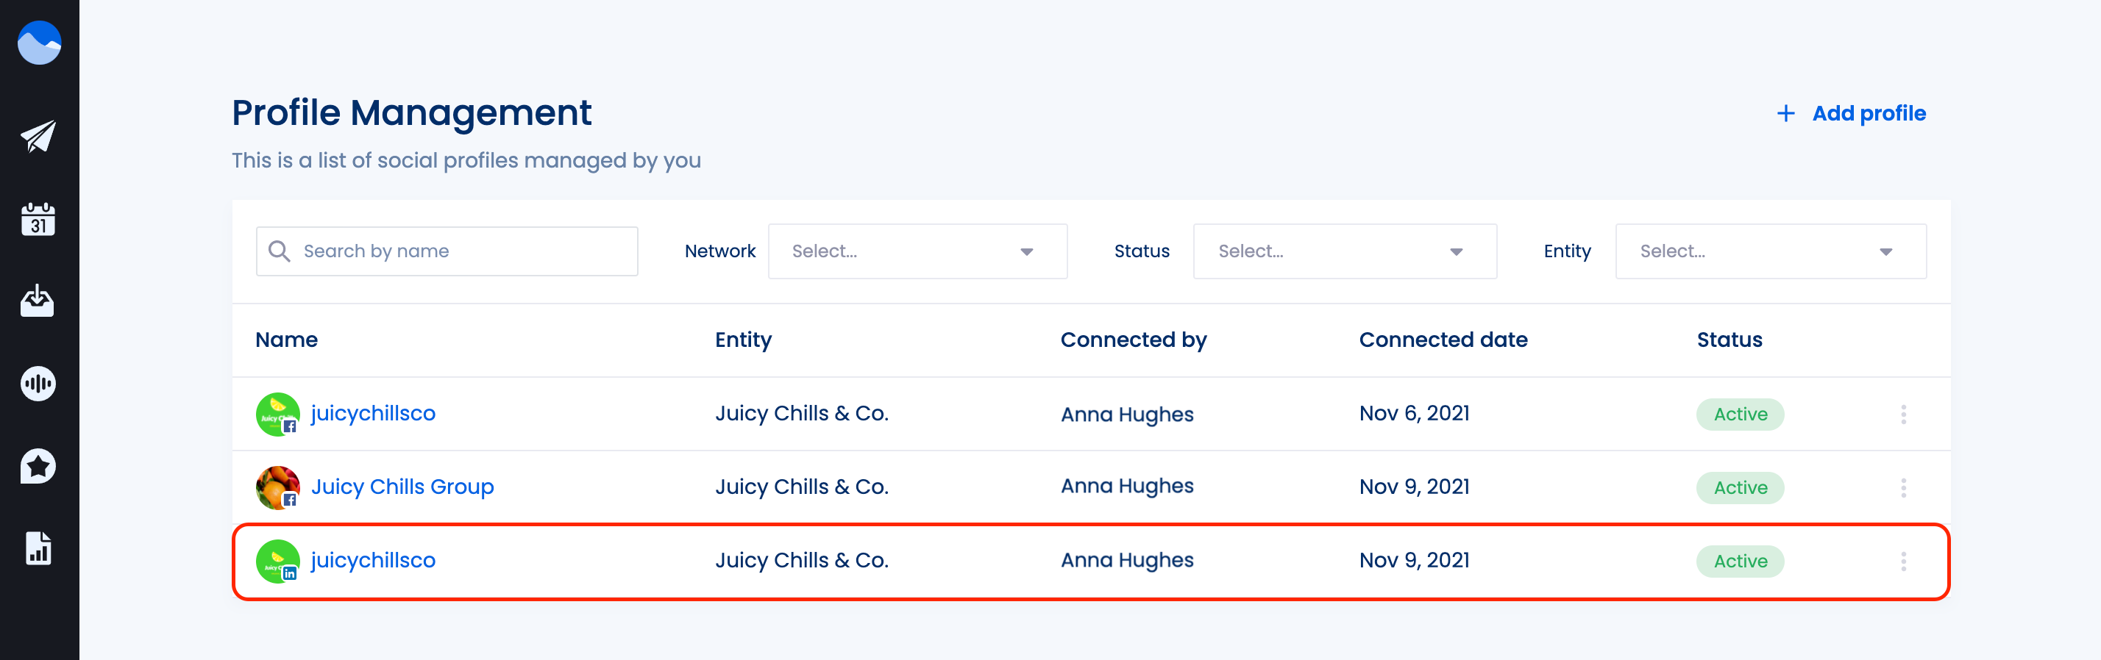Click the Connected by column header
The image size is (2101, 660).
[x=1133, y=340]
